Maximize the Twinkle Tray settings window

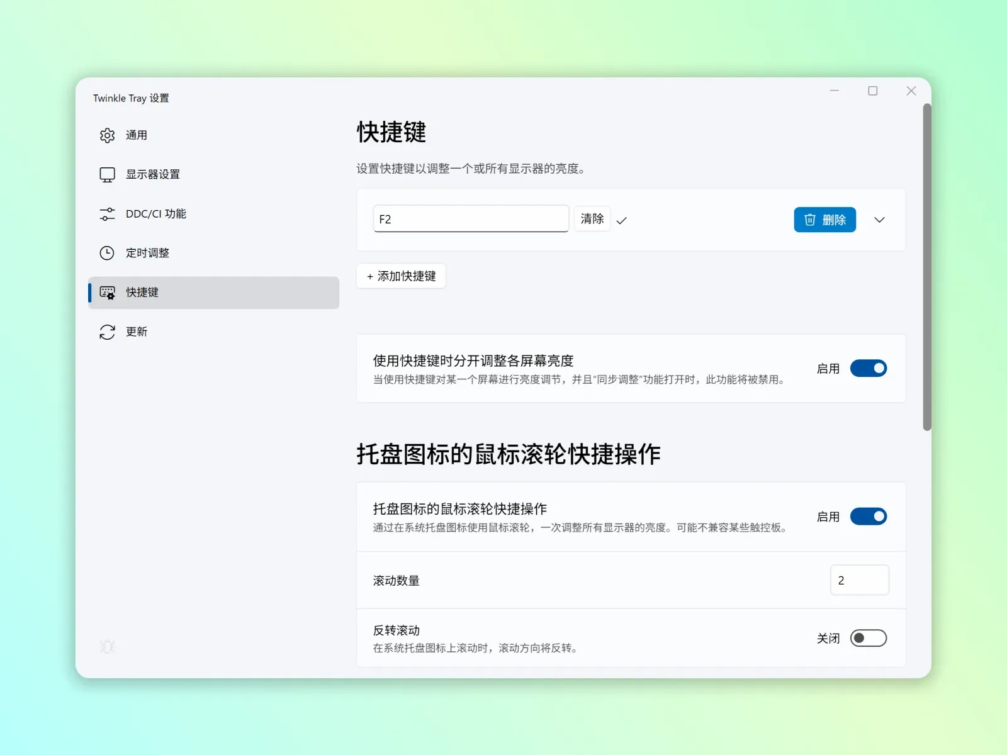(x=873, y=91)
